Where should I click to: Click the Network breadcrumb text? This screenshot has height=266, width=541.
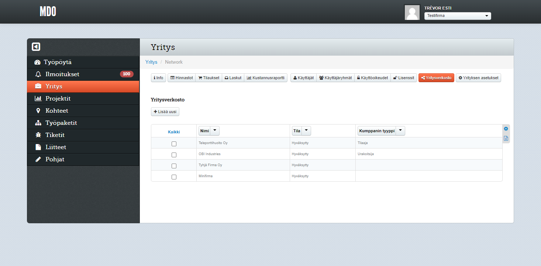point(174,62)
